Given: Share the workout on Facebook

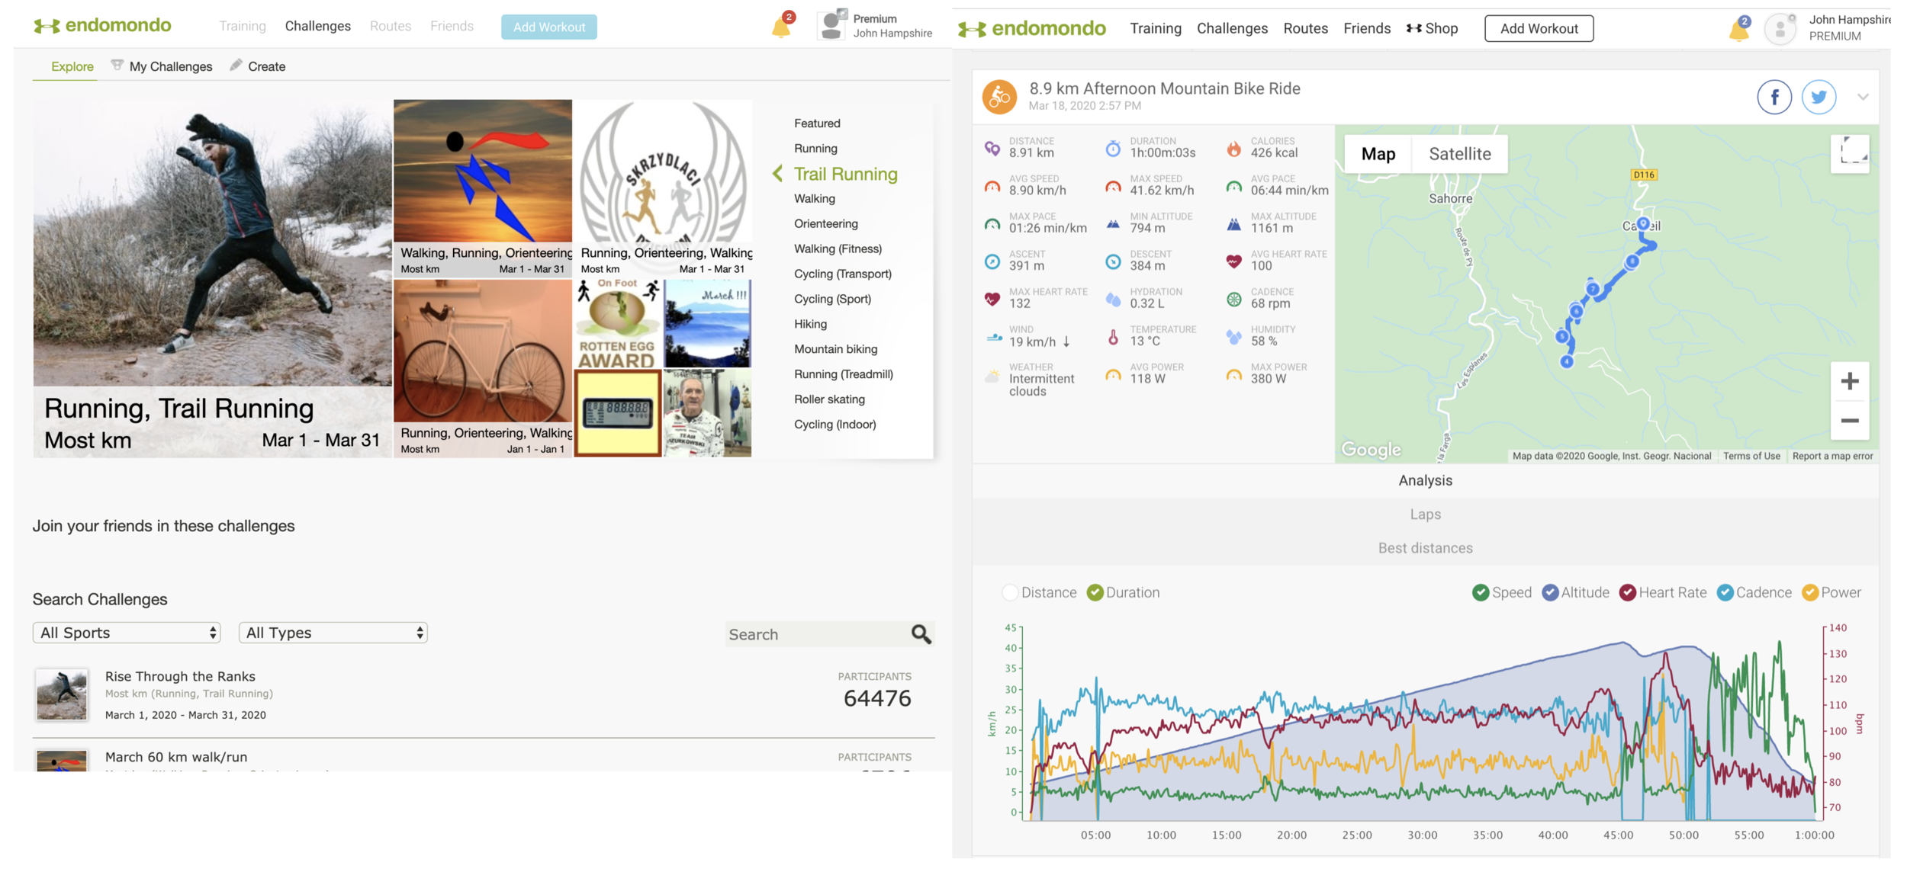Looking at the screenshot, I should pyautogui.click(x=1774, y=98).
